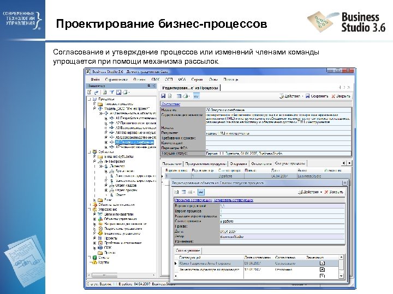This screenshot has width=393, height=294.
Task: Click the note icon in Заместитель директора row
Action: 323,269
